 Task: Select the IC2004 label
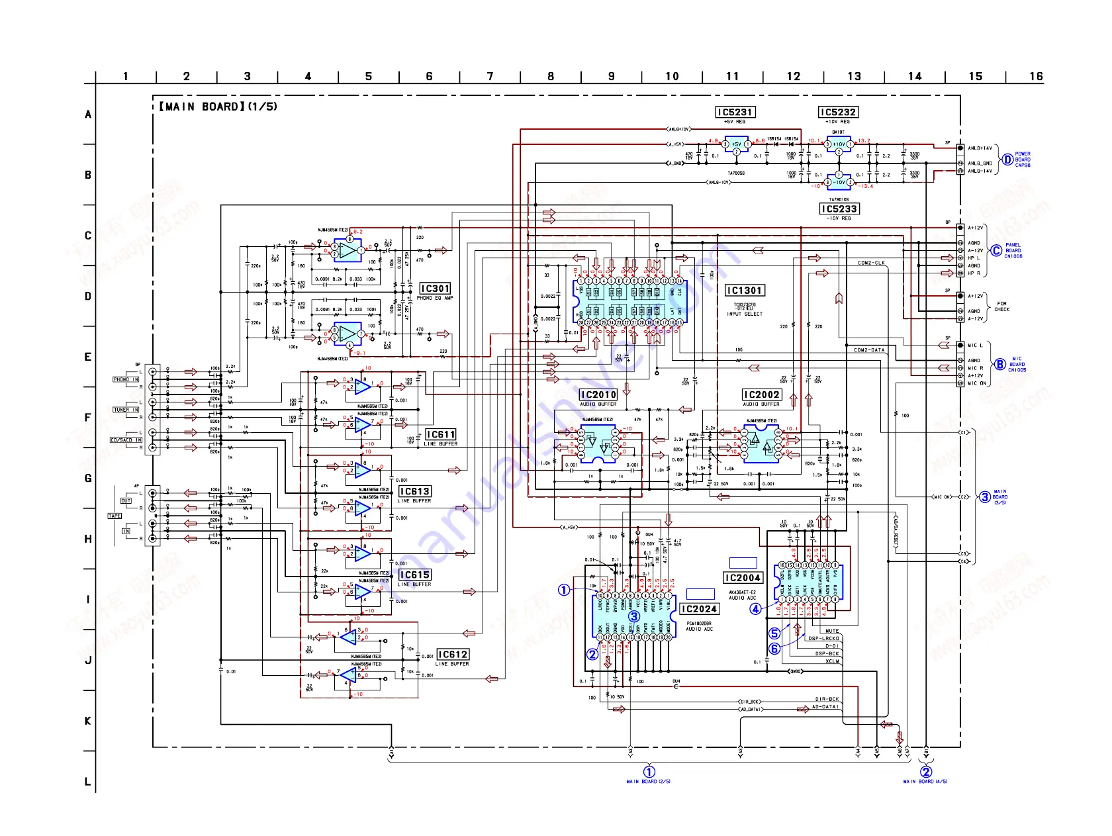tap(743, 578)
